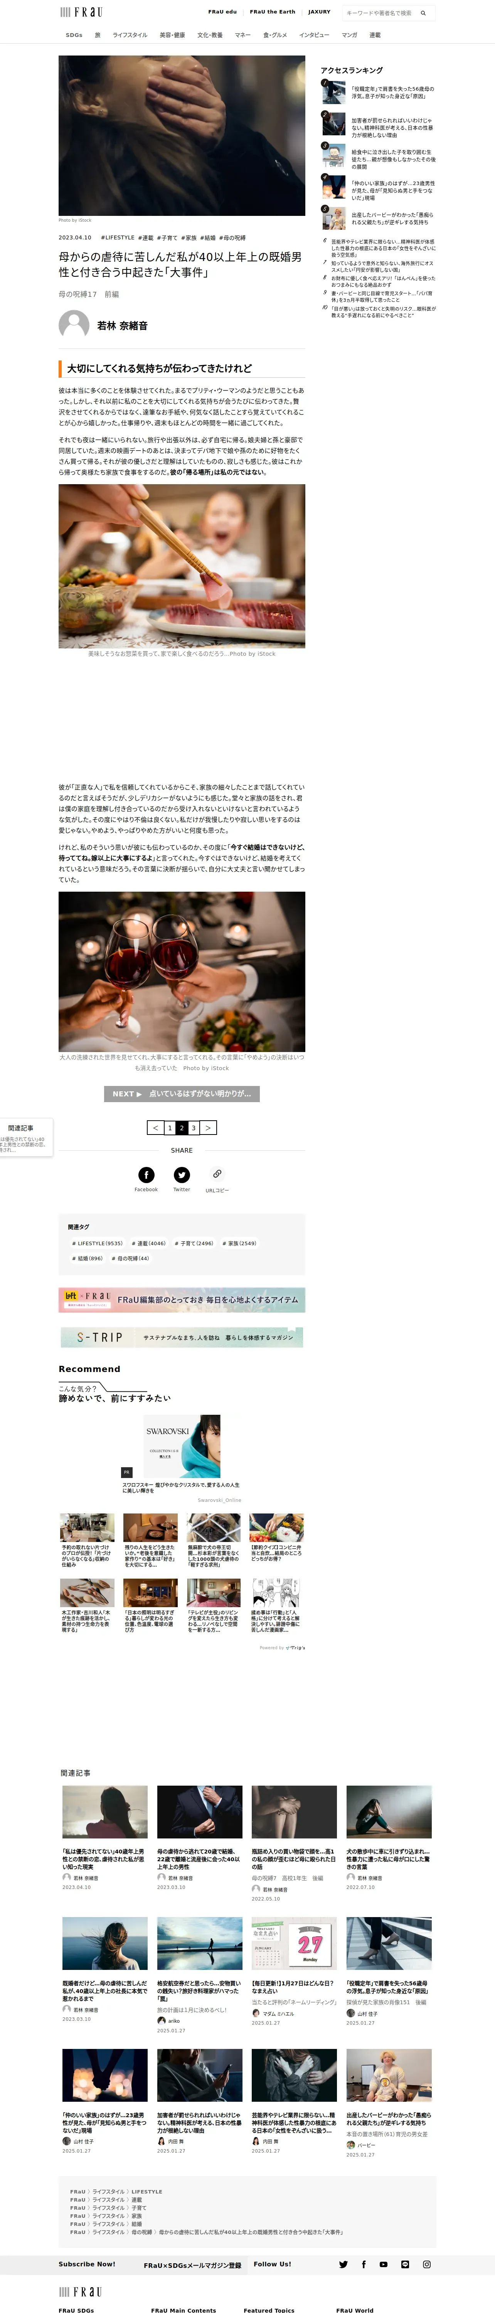Open FRaU Instagram in footer

click(x=427, y=2264)
